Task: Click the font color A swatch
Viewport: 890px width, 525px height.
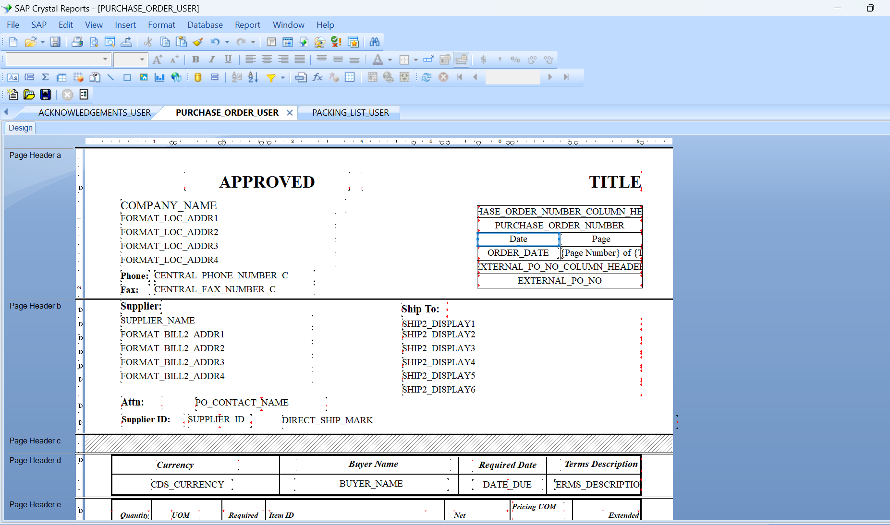Action: (x=378, y=60)
